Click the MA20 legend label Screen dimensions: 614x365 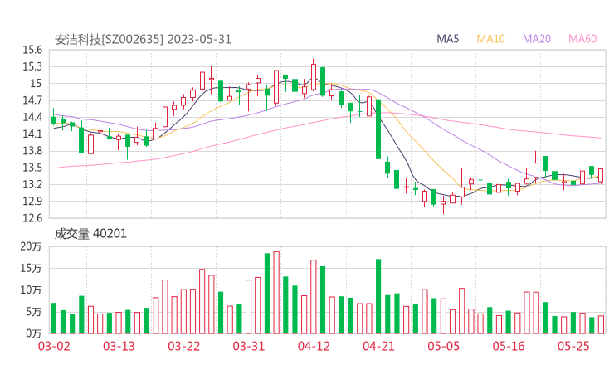click(537, 39)
